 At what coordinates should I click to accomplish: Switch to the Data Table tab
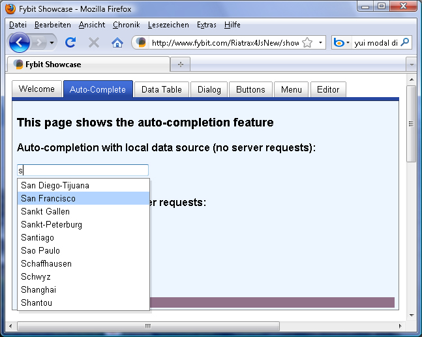click(x=162, y=89)
